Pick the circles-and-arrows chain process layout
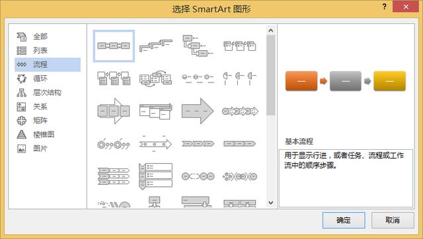Image resolution: width=423 pixels, height=239 pixels. pos(240,111)
